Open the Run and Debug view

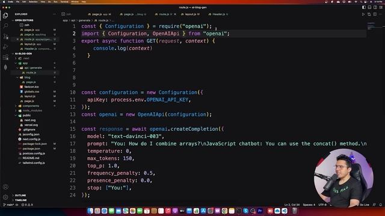pos(5,47)
